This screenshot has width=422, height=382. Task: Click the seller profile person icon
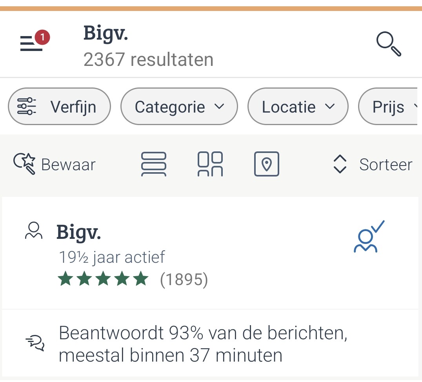tap(34, 231)
